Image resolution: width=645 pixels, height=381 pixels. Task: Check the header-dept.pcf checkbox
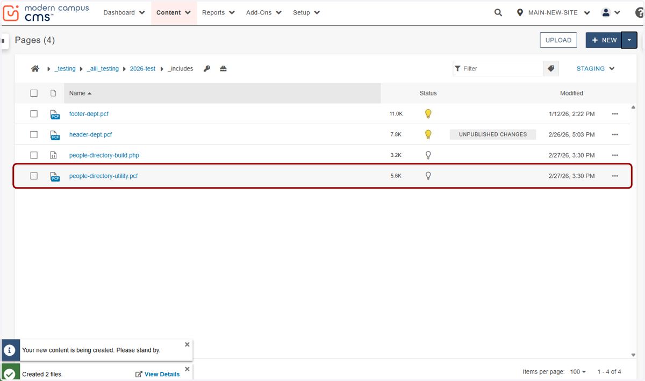pyautogui.click(x=34, y=134)
